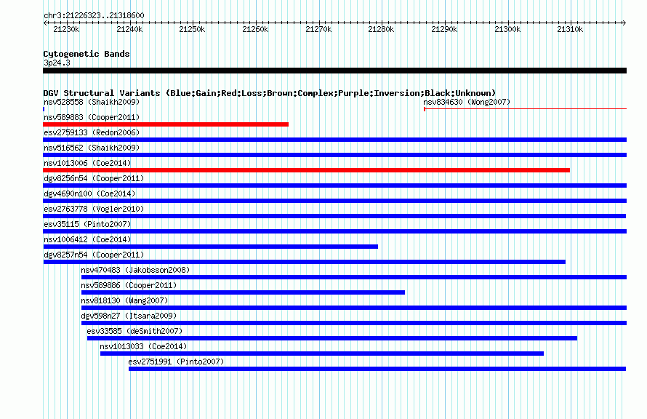Click the Cytogenetic Bands track title

point(87,54)
